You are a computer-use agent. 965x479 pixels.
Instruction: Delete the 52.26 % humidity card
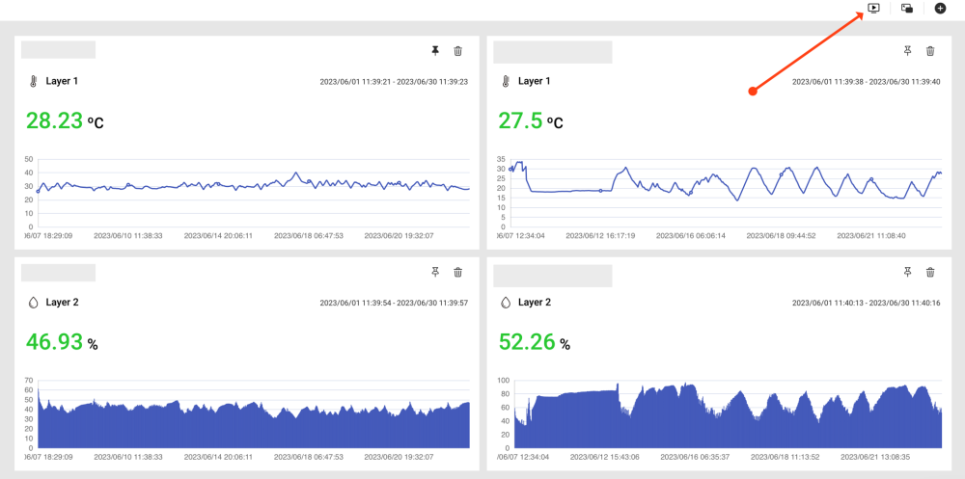click(930, 273)
